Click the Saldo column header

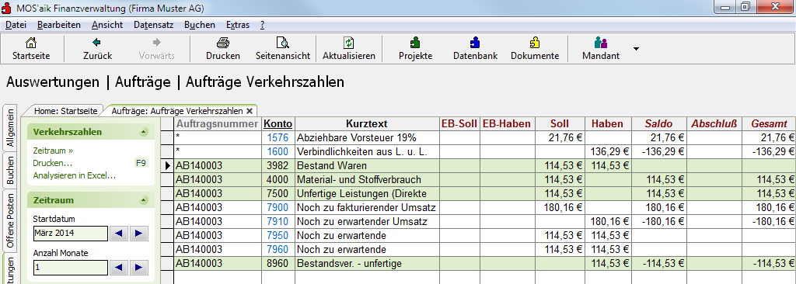pyautogui.click(x=659, y=123)
